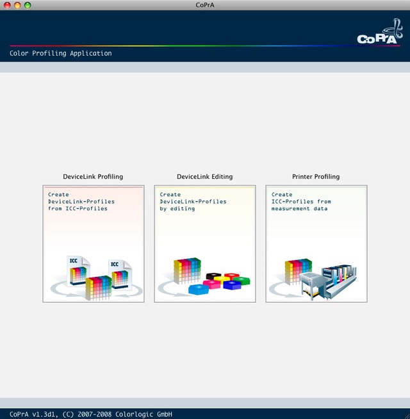
Task: Click the ICC documents illustration in DeviceLink Profiling
Action: tap(97, 278)
